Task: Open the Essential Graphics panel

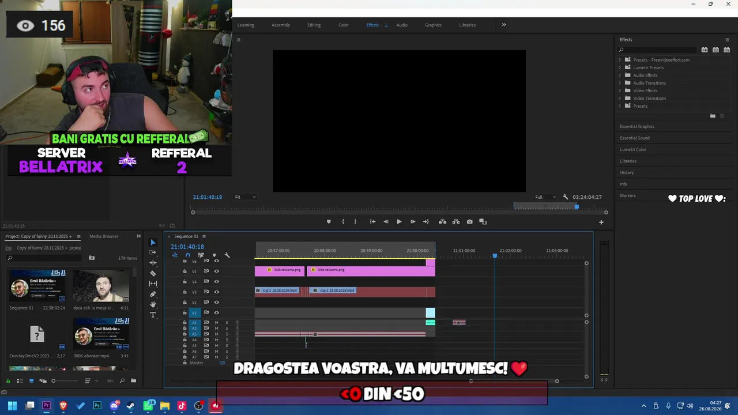Action: click(637, 127)
